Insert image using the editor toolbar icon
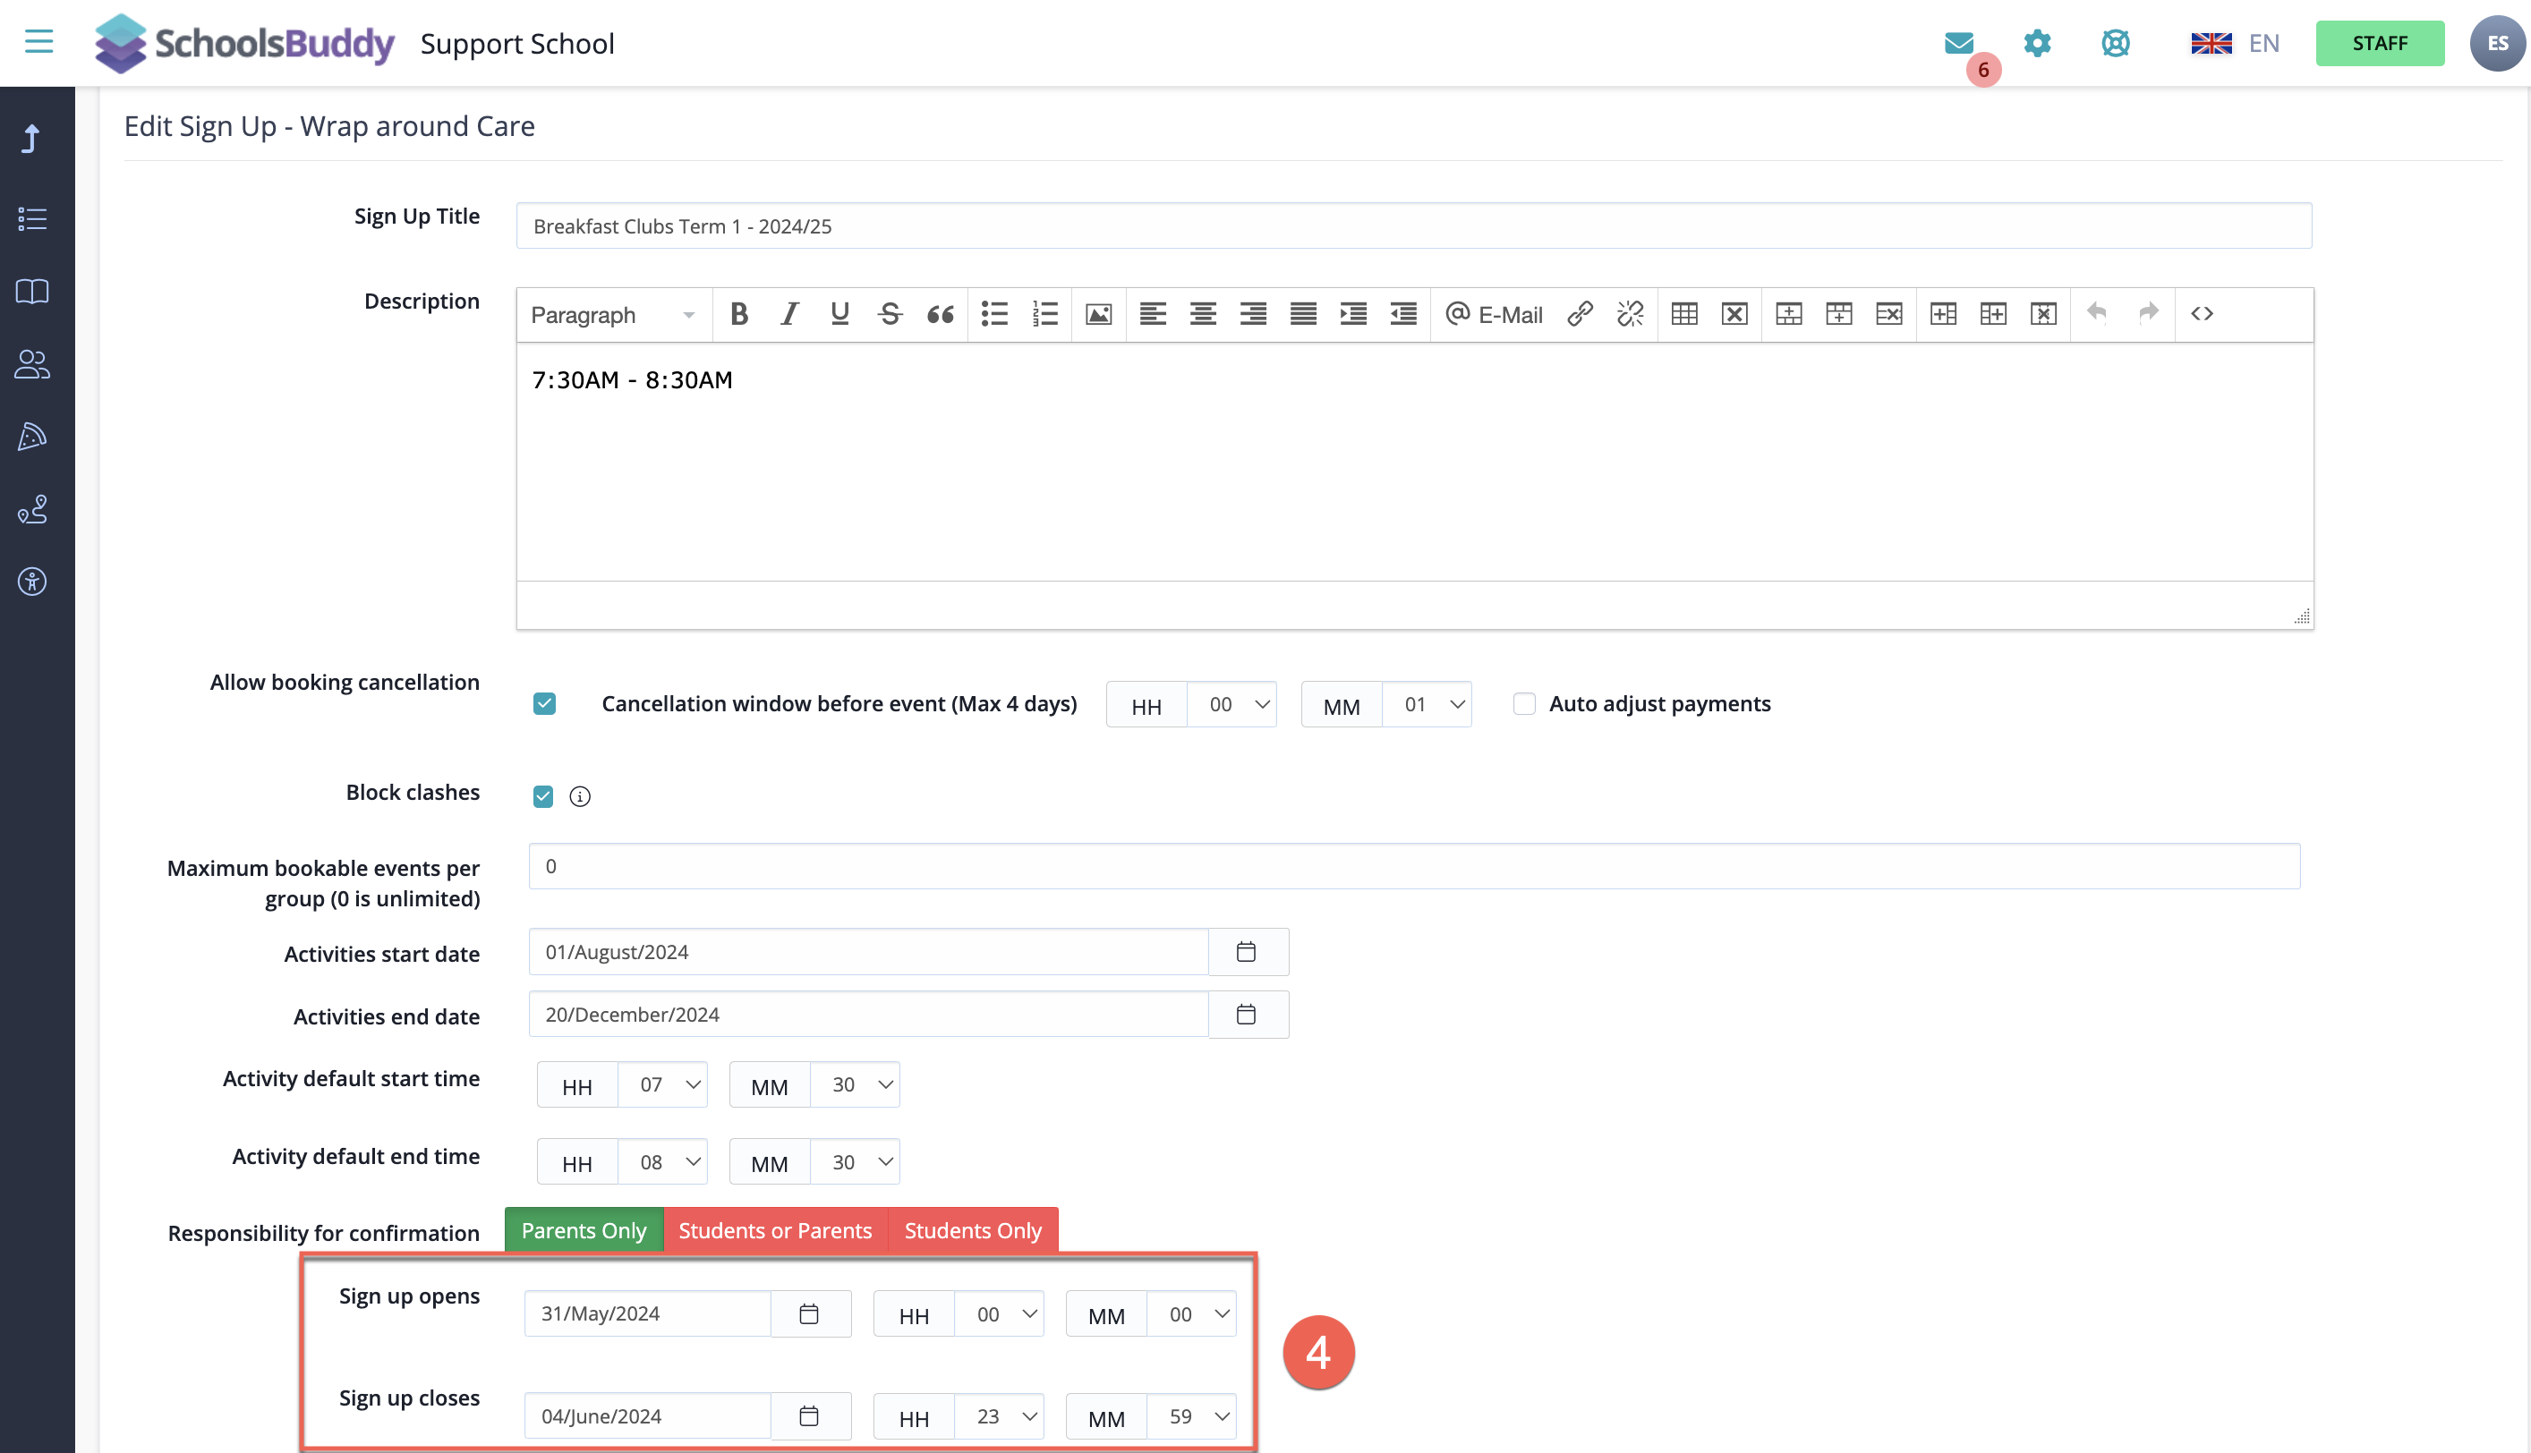This screenshot has width=2531, height=1453. tap(1098, 314)
